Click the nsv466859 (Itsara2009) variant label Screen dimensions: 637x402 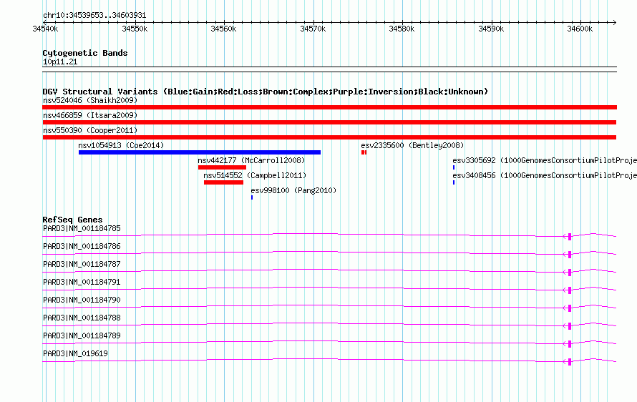tap(90, 115)
